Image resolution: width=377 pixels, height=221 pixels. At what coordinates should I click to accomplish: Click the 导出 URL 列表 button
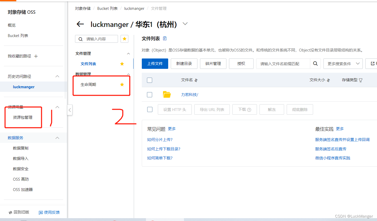[212, 109]
